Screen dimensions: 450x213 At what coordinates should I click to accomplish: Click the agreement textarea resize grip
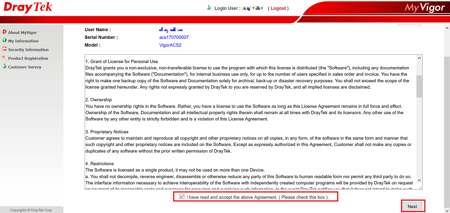coord(420,188)
